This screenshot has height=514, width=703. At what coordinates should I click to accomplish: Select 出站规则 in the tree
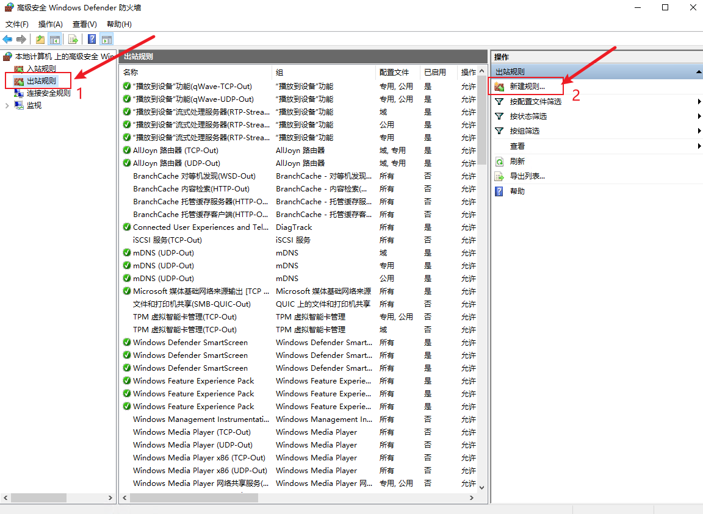coord(41,81)
